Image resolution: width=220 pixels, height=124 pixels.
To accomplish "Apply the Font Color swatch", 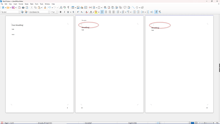I will pos(91,12).
